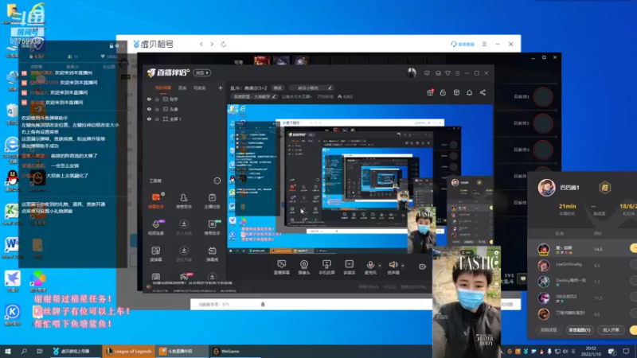Add a 多媒体 multimedia source
Viewport: 637px width, 358px height.
pyautogui.click(x=350, y=267)
